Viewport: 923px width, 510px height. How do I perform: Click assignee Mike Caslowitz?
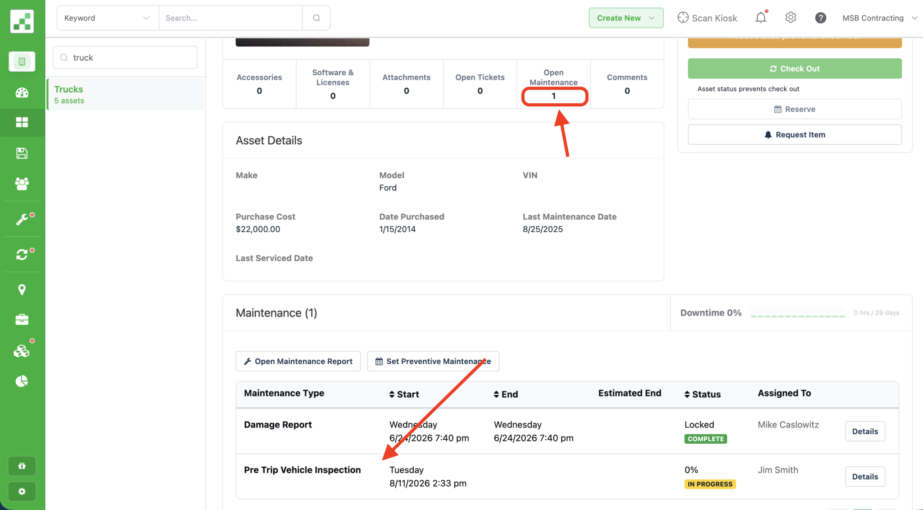pos(788,425)
